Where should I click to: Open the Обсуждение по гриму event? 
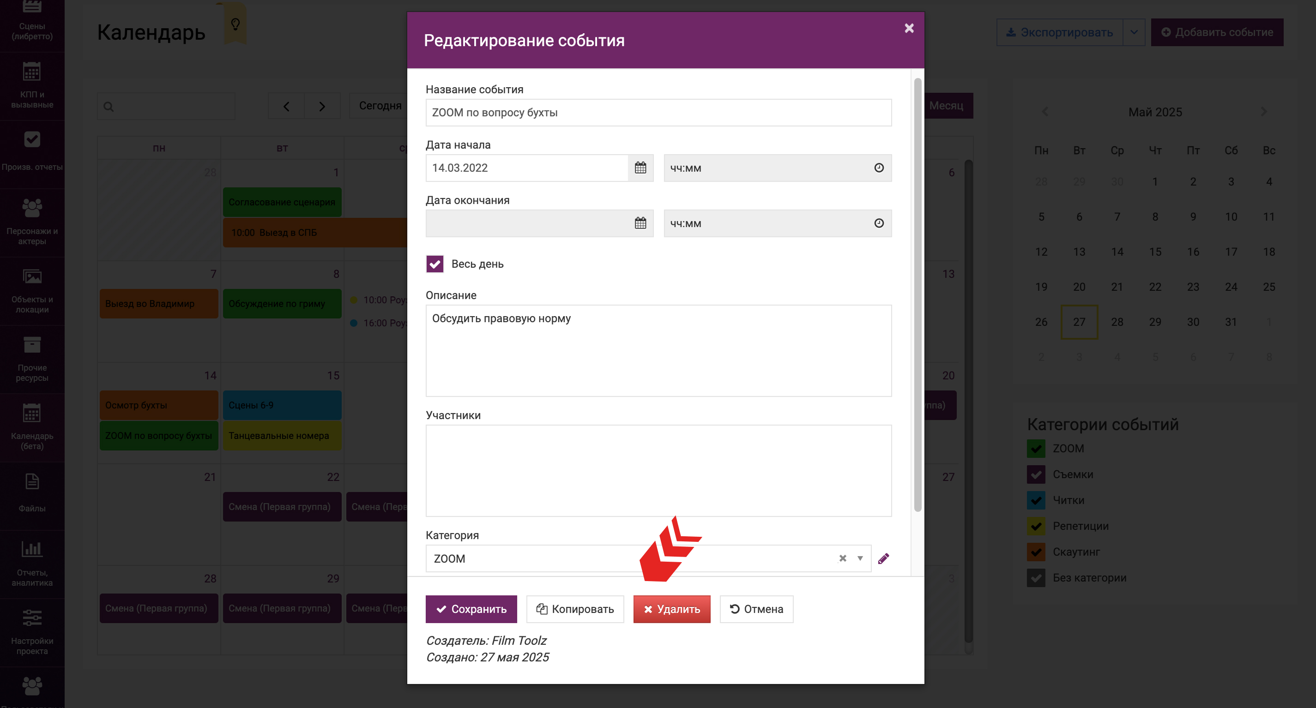pyautogui.click(x=282, y=304)
